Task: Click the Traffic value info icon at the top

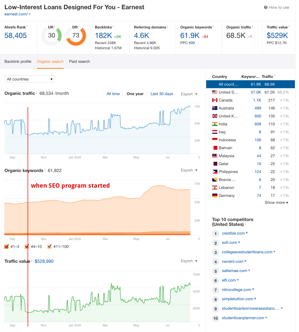Action: (x=289, y=26)
